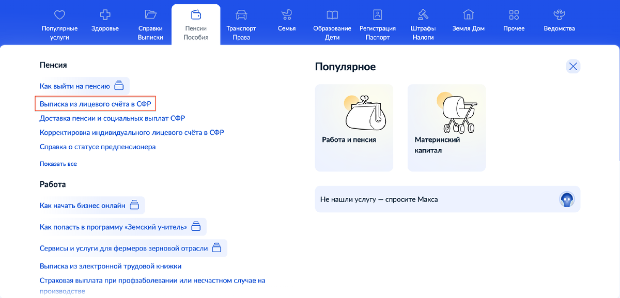This screenshot has height=298, width=620.
Task: Click the cake icon above Семья
Action: 286,15
